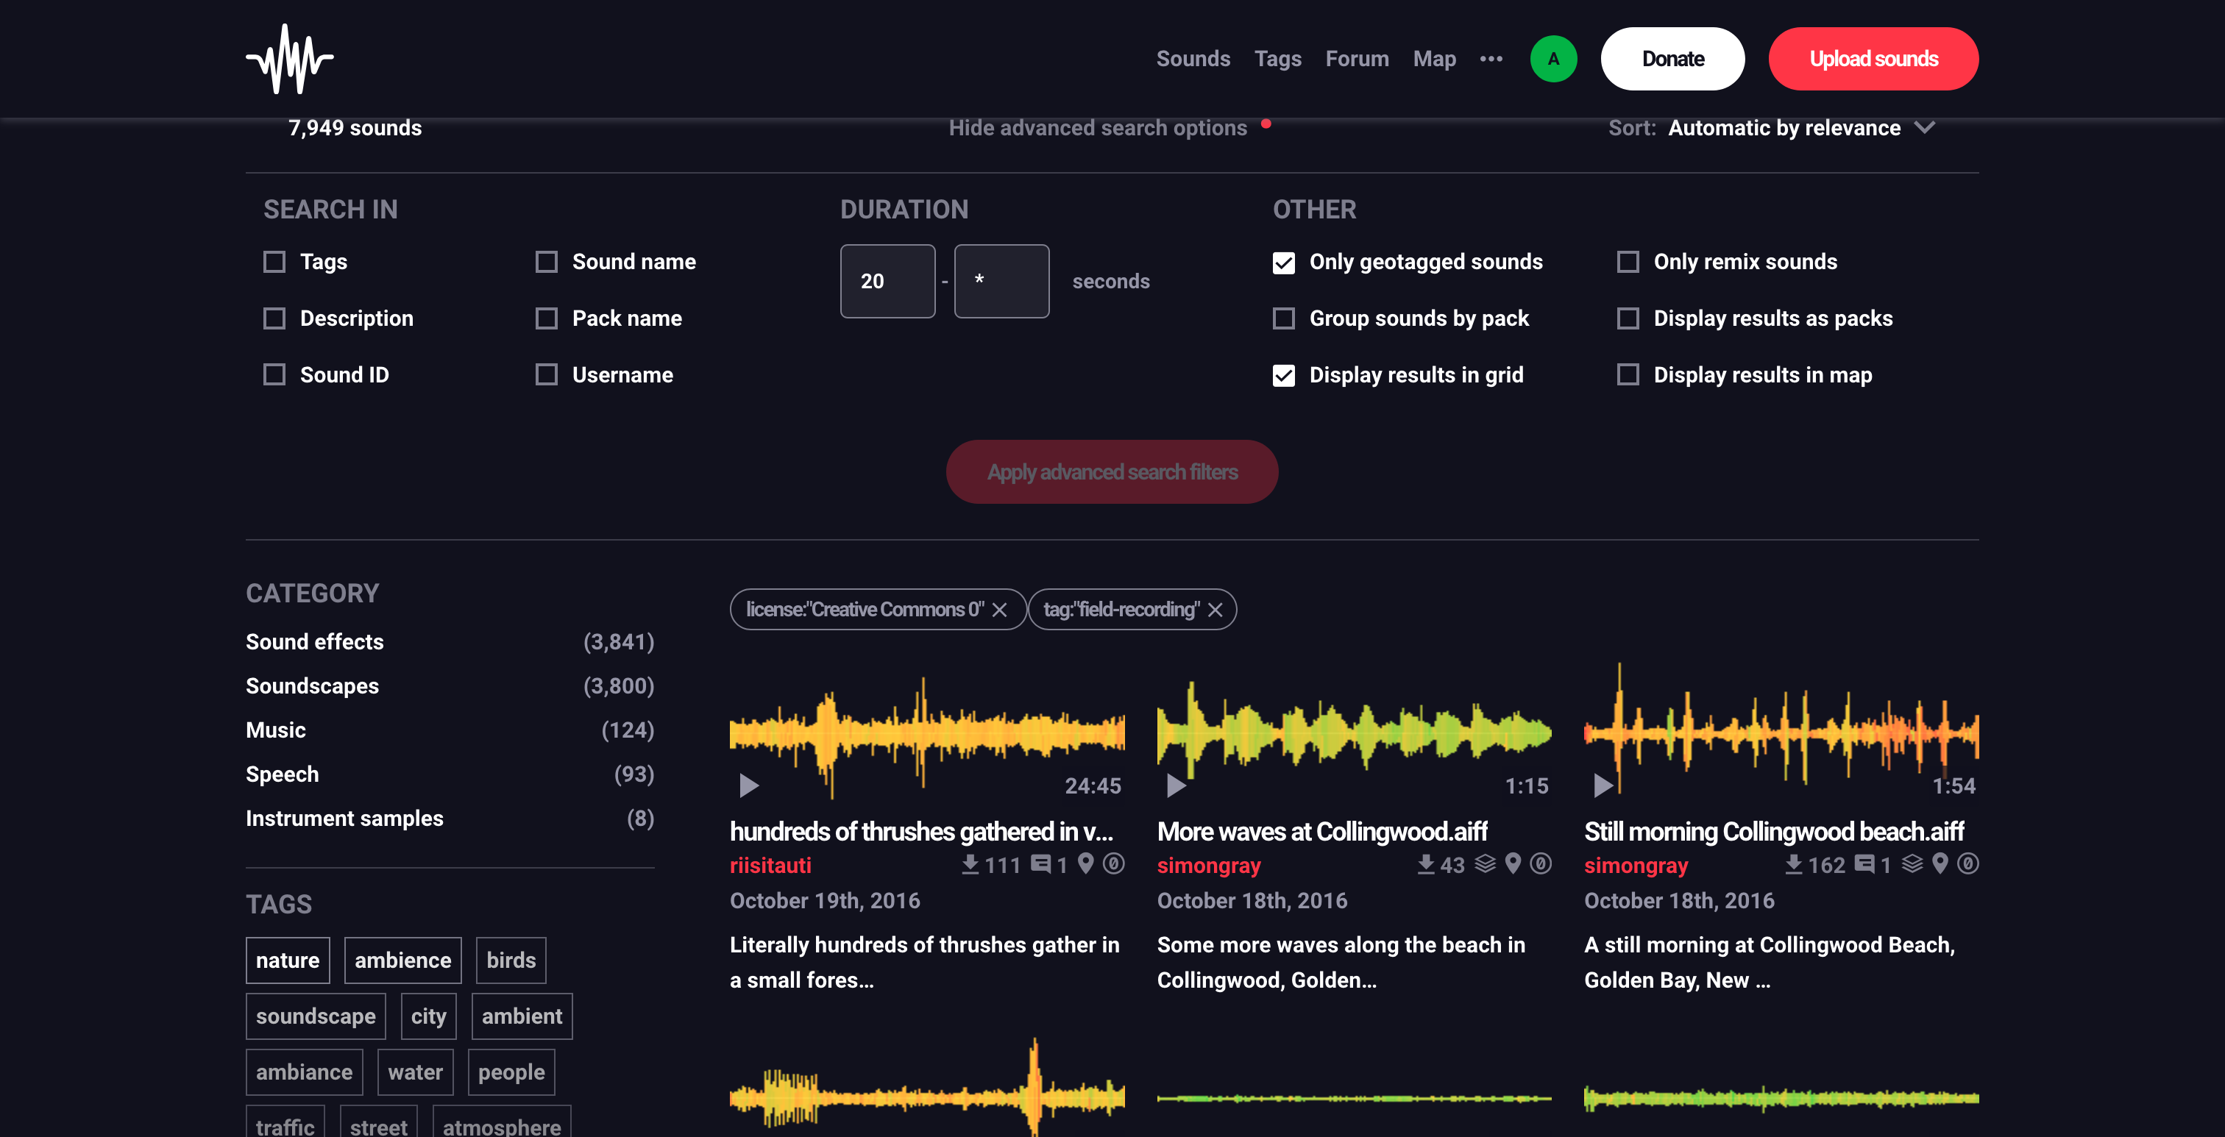Check the Sound name search option

[x=546, y=263]
